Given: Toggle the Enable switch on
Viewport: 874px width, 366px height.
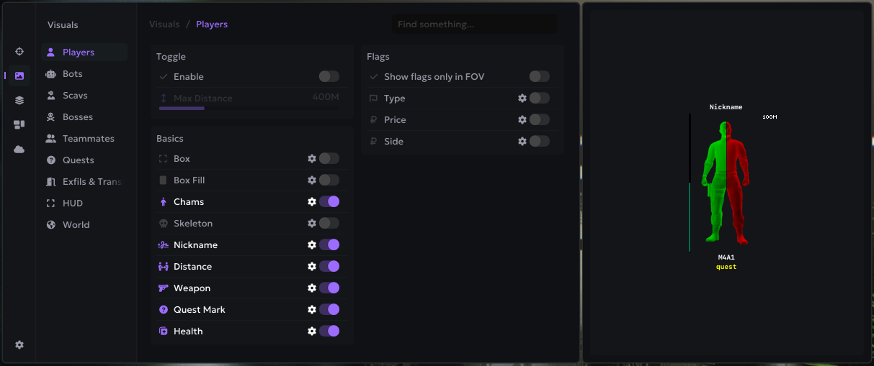Looking at the screenshot, I should (x=329, y=77).
